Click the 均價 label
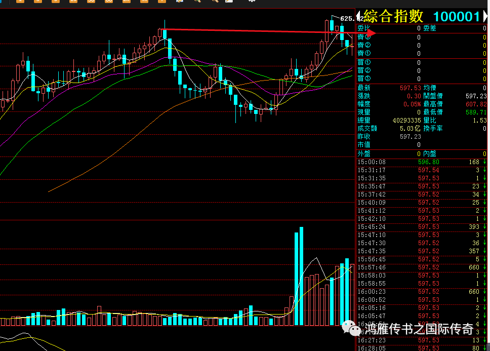The height and width of the screenshot is (351, 490). (430, 88)
